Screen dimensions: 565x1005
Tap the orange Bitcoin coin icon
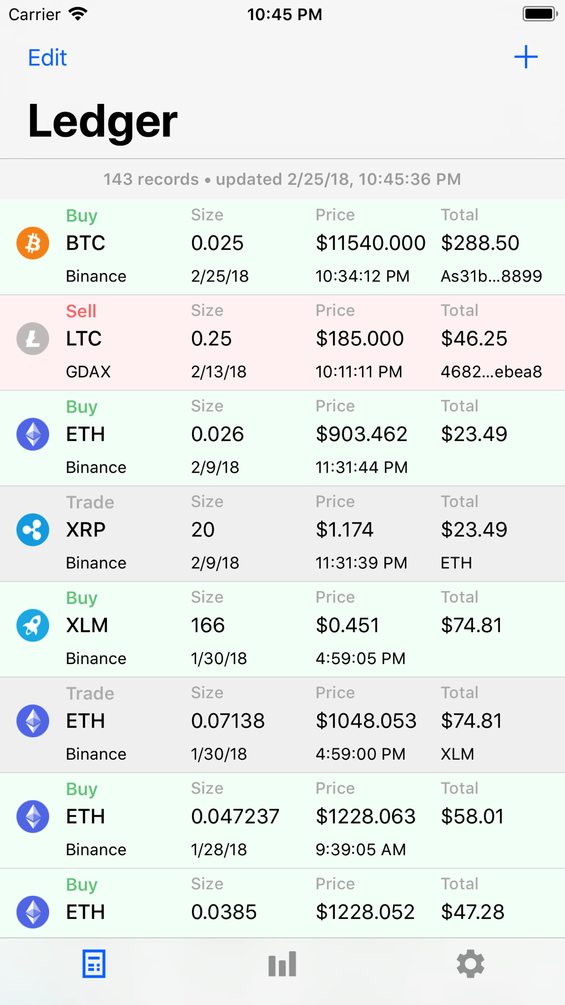pos(33,243)
